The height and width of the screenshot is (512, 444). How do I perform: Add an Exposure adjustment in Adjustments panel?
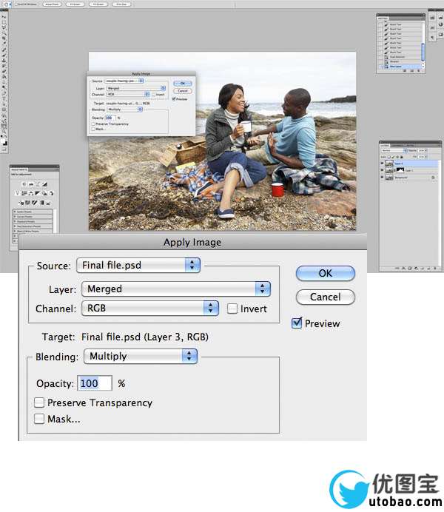pyautogui.click(x=44, y=184)
